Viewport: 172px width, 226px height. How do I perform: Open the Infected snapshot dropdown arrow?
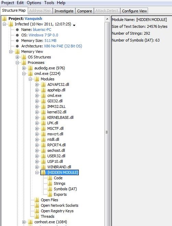[74, 25]
